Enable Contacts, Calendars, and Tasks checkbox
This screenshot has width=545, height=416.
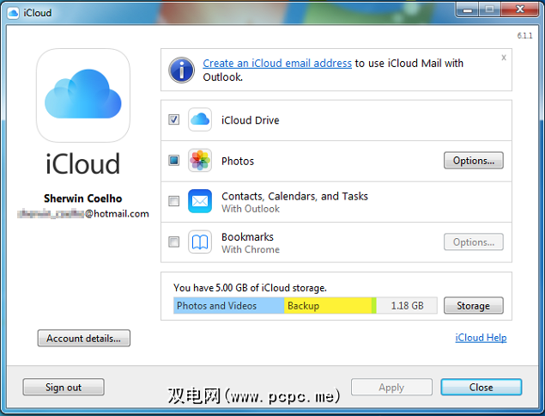(173, 201)
